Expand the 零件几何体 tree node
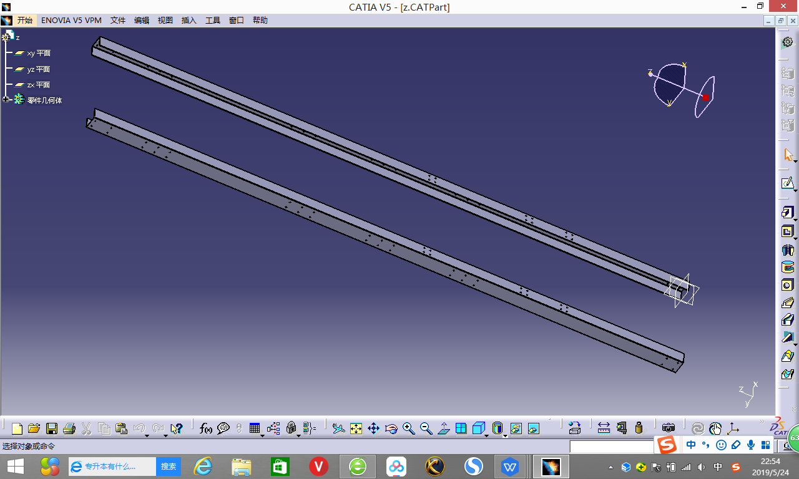The image size is (799, 479). coord(6,100)
